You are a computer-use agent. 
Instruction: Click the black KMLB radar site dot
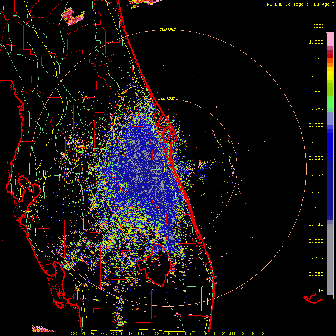pos(168,168)
